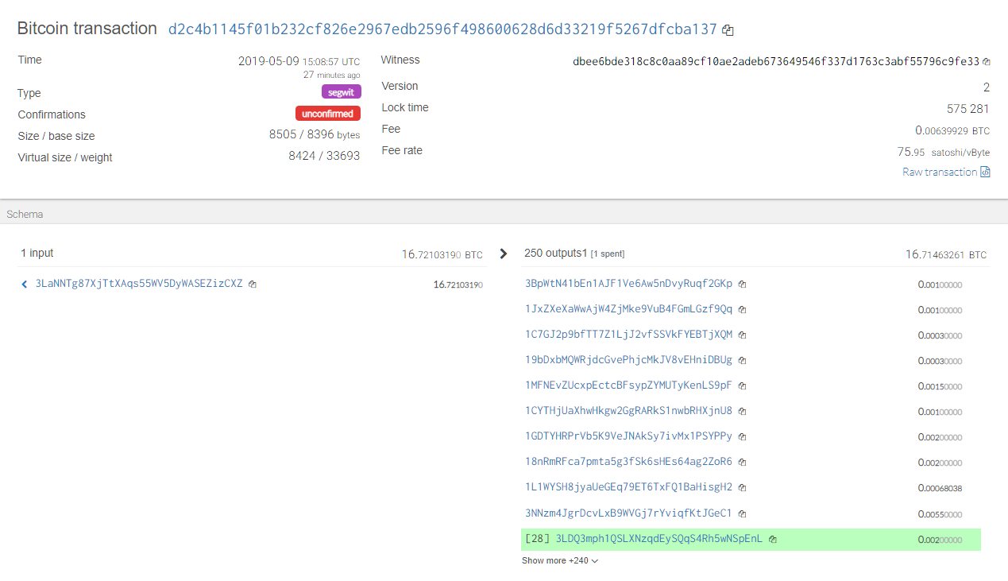This screenshot has height=581, width=1008.
Task: Open the Raw transaction link
Action: (940, 172)
